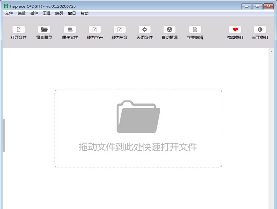This screenshot has width=277, height=209.
Task: Open the 语言目录 language folder icon
Action: (44, 30)
